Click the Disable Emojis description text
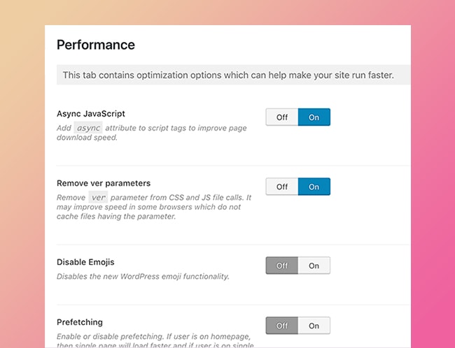 pos(143,277)
